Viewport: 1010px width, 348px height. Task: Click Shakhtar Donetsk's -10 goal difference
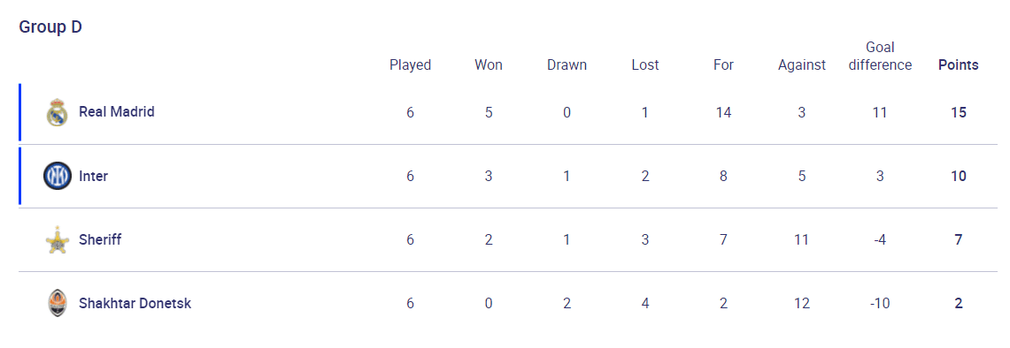(x=880, y=304)
